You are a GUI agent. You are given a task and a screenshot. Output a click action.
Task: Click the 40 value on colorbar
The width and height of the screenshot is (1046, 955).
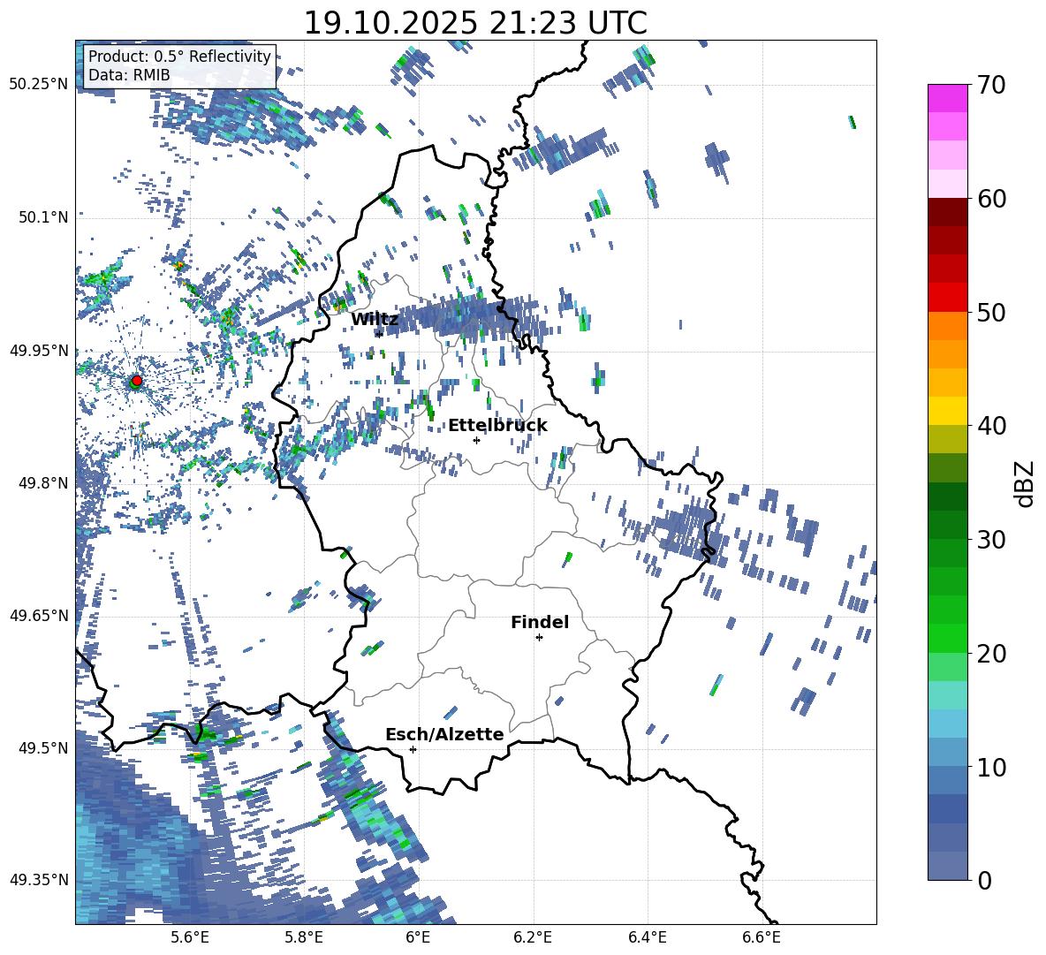[991, 426]
